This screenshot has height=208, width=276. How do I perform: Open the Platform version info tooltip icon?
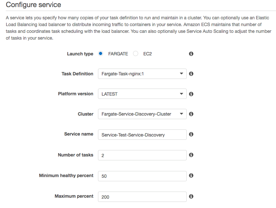pos(191,94)
